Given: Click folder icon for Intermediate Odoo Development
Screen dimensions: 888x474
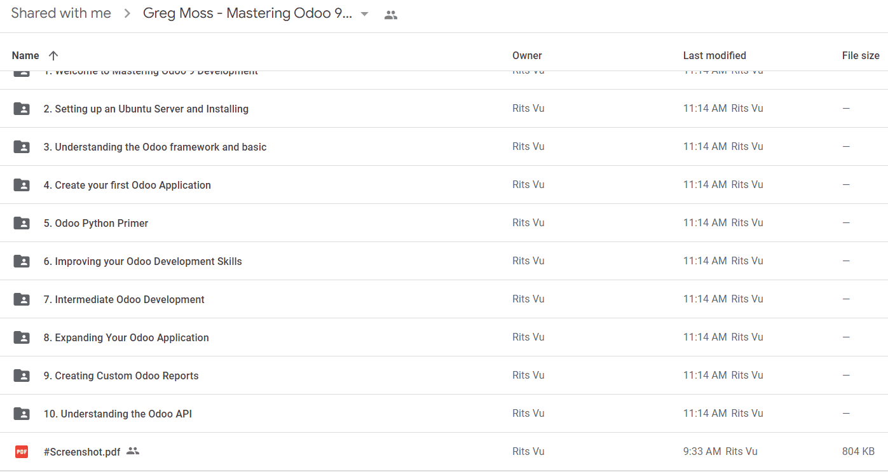Looking at the screenshot, I should pos(22,299).
